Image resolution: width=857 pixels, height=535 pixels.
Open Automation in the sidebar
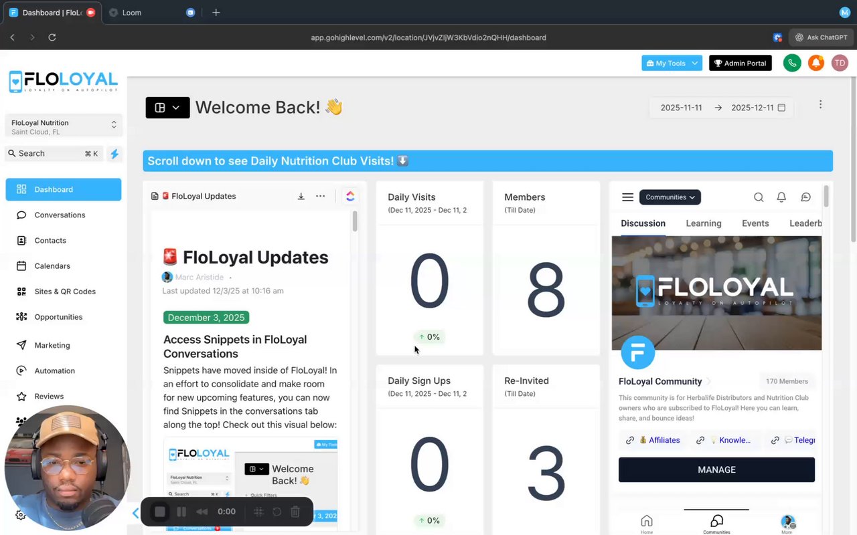click(x=64, y=370)
